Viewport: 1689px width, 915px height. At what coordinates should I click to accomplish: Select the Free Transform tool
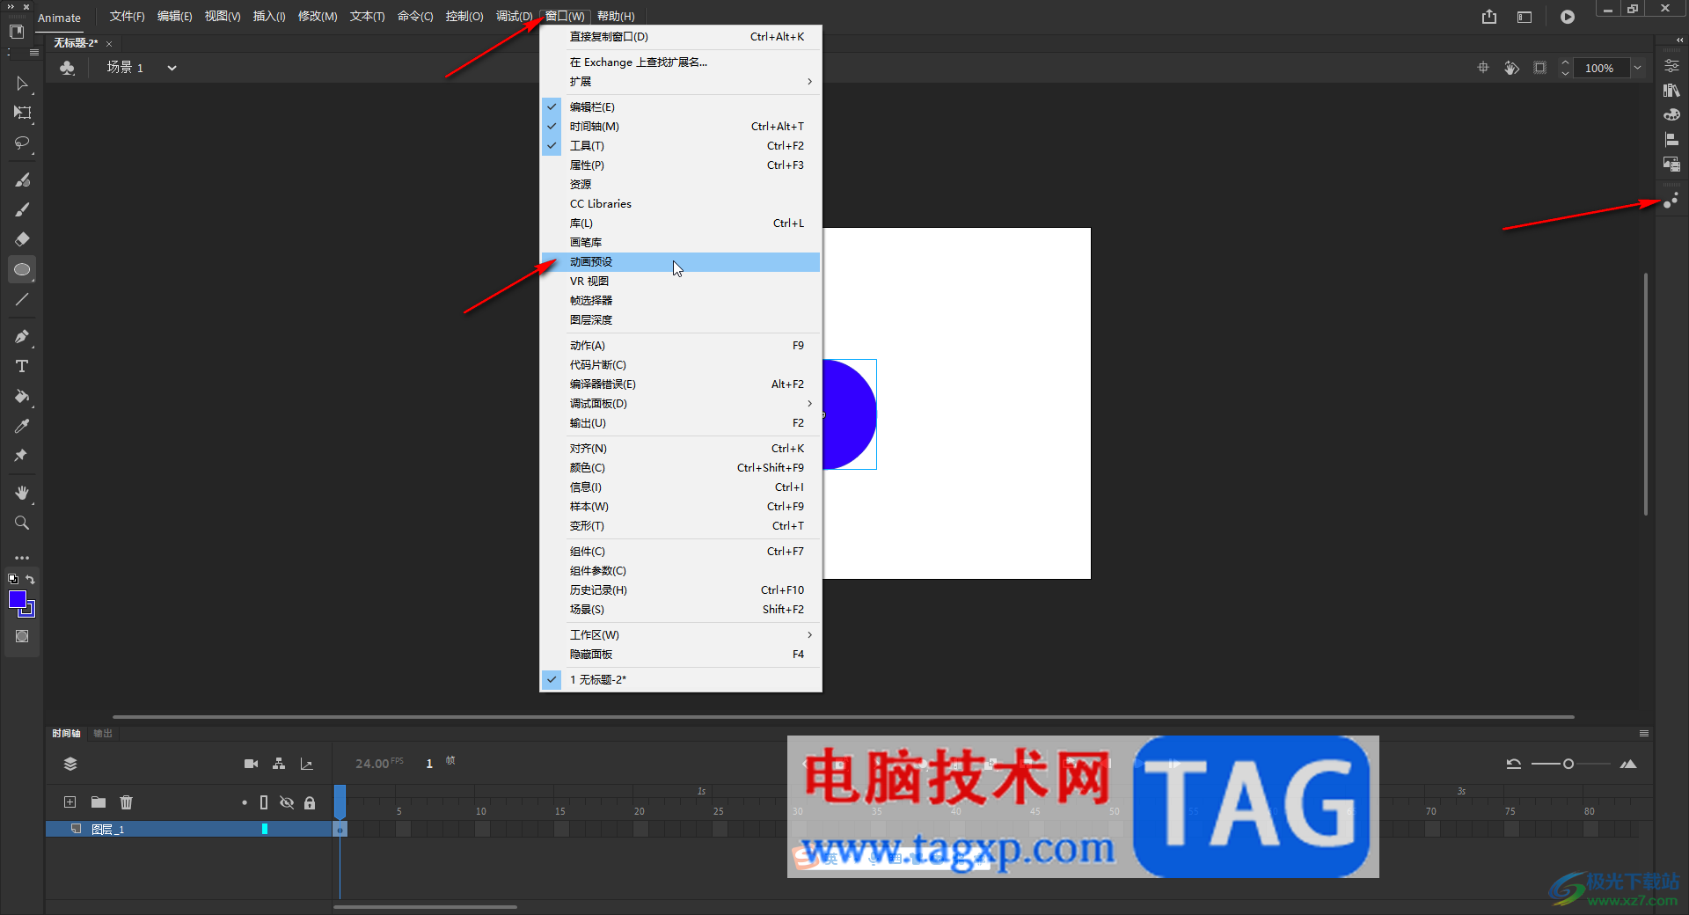click(x=22, y=113)
